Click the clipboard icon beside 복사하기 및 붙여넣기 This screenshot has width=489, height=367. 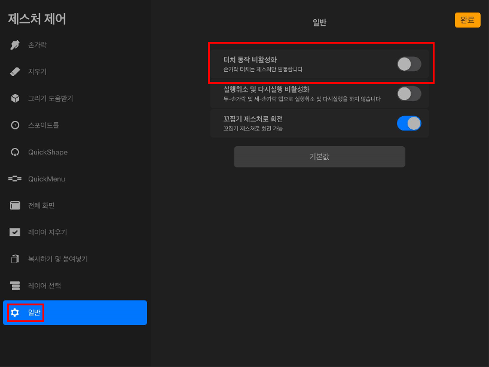coord(15,259)
